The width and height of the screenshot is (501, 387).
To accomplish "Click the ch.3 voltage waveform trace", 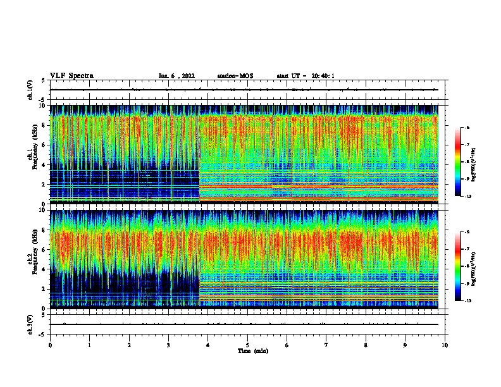I will pos(244,324).
